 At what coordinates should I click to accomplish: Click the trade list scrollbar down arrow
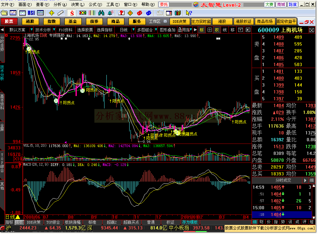click(314, 217)
